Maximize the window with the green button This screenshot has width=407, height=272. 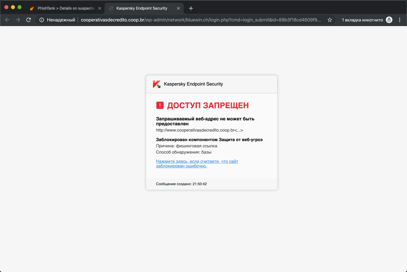pyautogui.click(x=19, y=7)
